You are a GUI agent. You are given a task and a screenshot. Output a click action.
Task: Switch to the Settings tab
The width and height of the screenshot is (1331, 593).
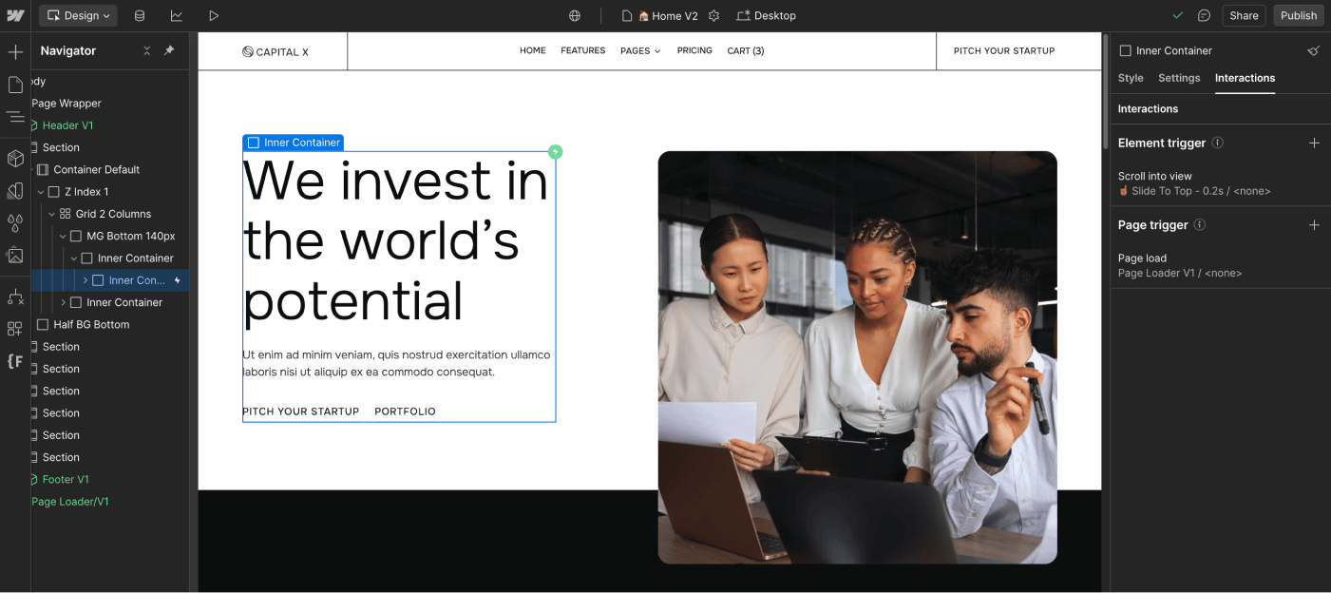[x=1179, y=78]
